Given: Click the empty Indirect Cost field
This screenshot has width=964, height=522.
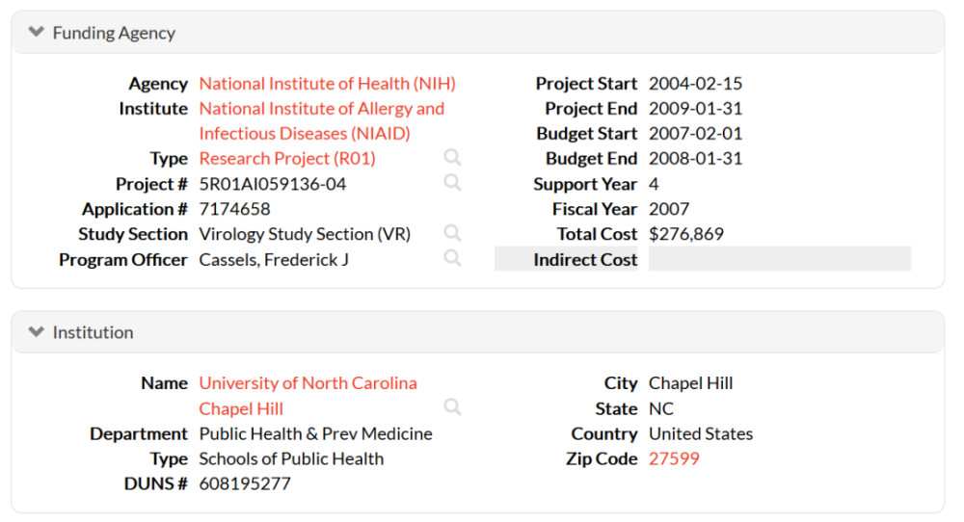Looking at the screenshot, I should coord(779,259).
